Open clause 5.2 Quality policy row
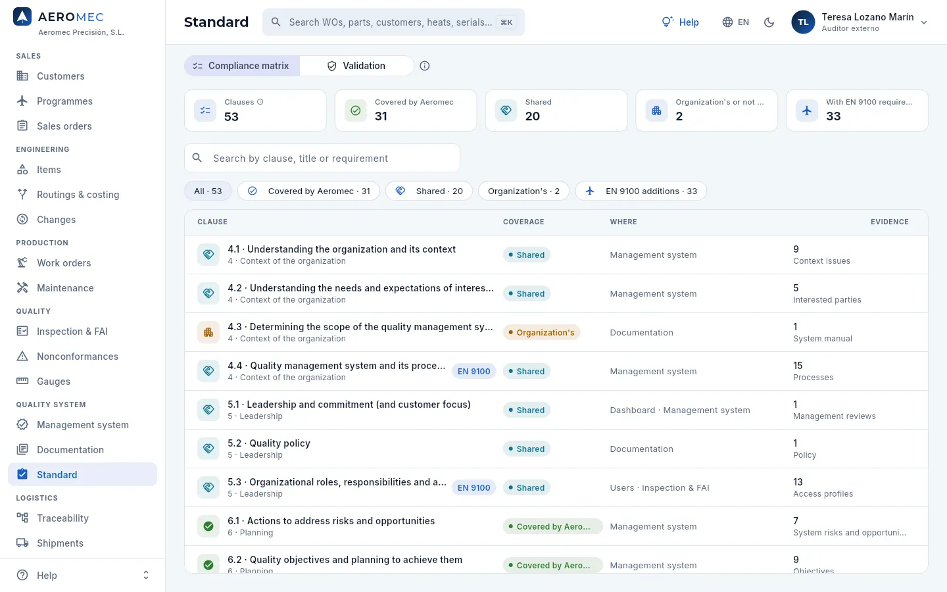 (556, 449)
